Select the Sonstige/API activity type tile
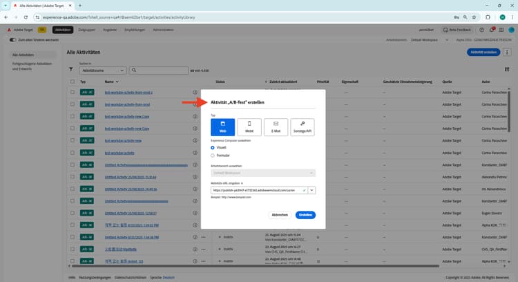Screen dimensions: 518x282 pyautogui.click(x=303, y=127)
